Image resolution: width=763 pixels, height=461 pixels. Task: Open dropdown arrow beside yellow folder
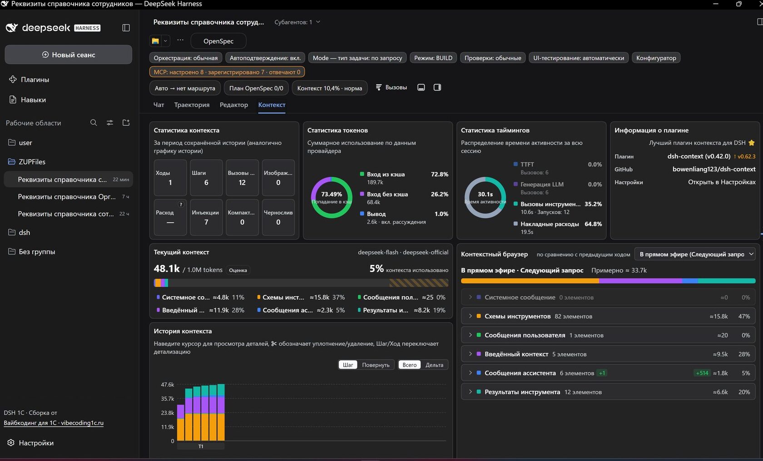165,41
